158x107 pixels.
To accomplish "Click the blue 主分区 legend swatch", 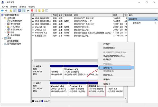I will [x=42, y=101].
